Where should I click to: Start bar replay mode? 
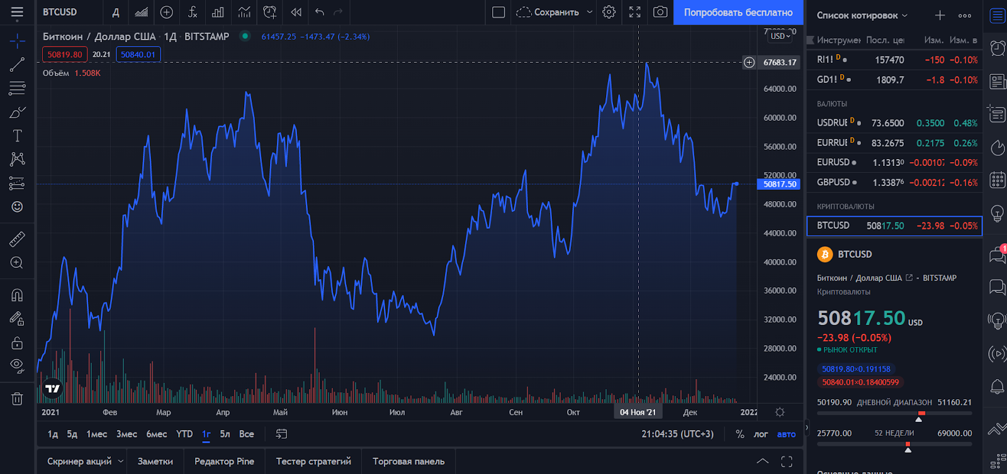click(x=296, y=12)
